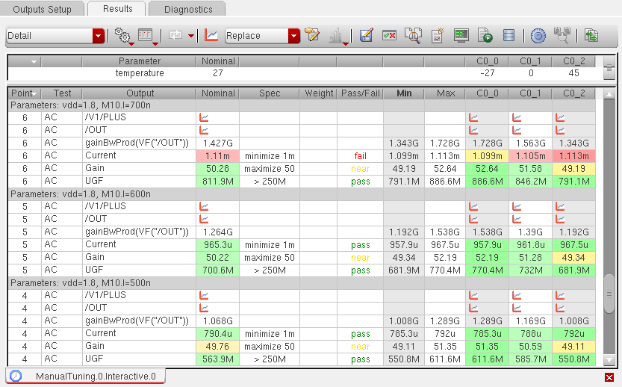Click the magnifier search results icon
622x387 pixels.
coord(413,35)
